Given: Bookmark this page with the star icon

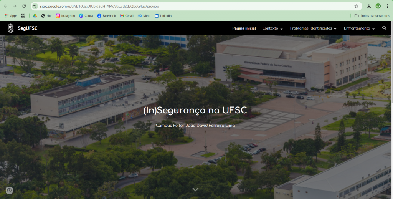Looking at the screenshot, I should click(x=356, y=6).
